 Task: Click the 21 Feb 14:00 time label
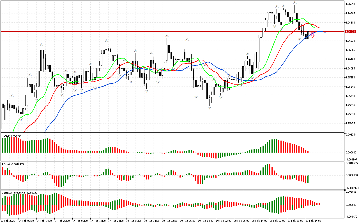313,221
